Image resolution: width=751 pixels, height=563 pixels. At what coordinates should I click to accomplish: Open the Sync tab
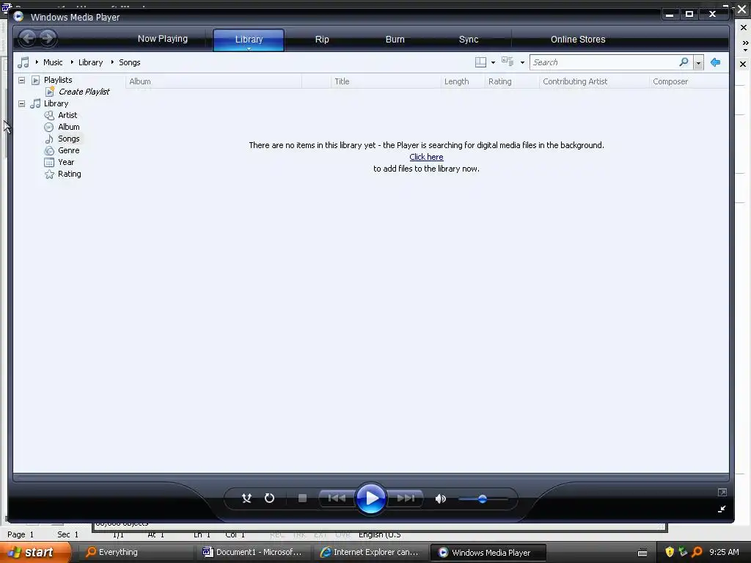[x=469, y=40]
